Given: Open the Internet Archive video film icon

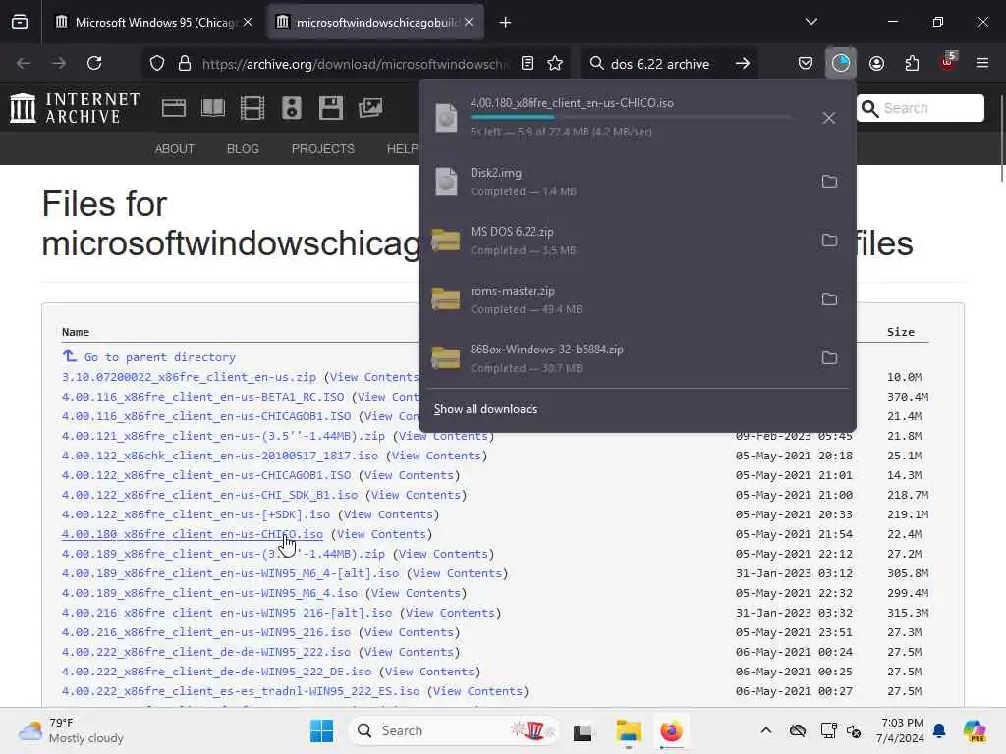Looking at the screenshot, I should [252, 108].
